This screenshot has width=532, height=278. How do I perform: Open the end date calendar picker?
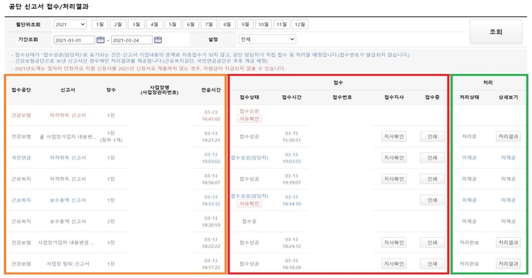coord(158,40)
